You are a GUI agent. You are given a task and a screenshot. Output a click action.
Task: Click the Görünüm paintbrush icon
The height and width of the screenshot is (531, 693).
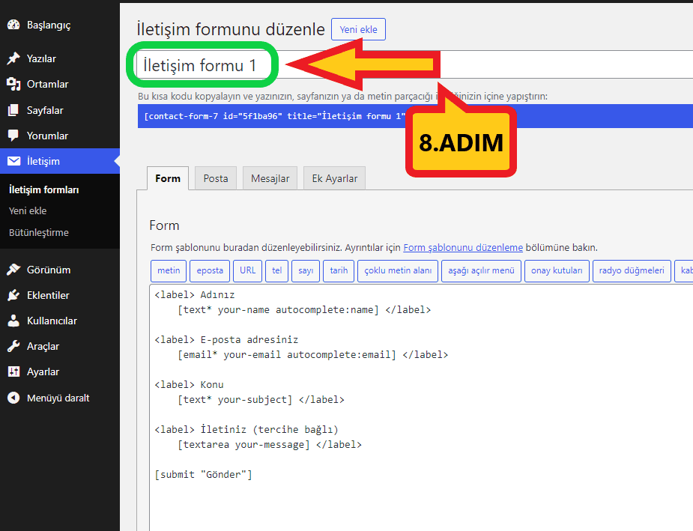coord(13,270)
